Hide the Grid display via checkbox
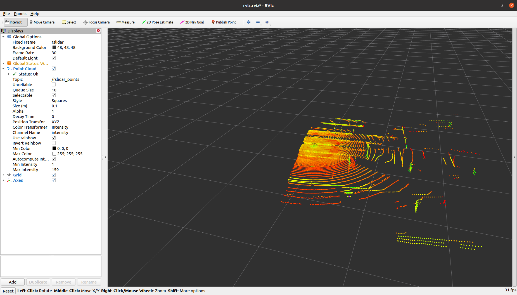The width and height of the screenshot is (517, 295). pos(54,175)
